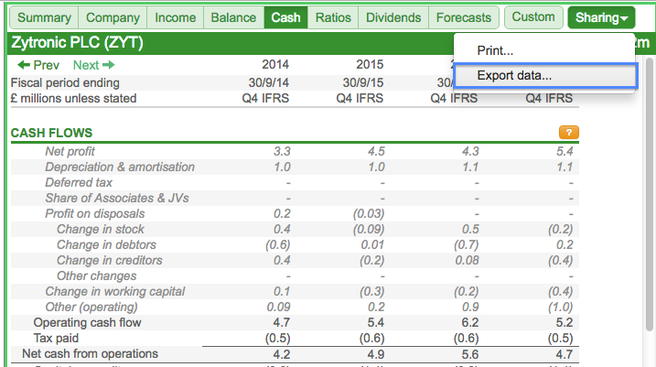
Task: Click the £ millions unless stated label
Action: tap(73, 98)
